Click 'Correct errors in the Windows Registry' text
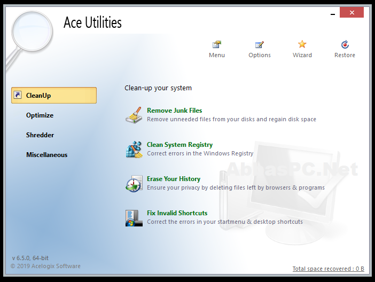Image resolution: width=375 pixels, height=282 pixels. pyautogui.click(x=200, y=153)
